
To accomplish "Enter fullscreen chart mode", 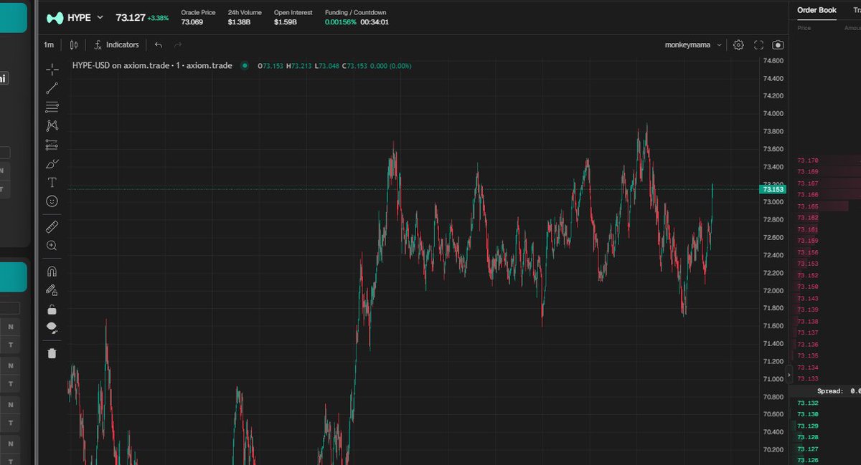I will pos(758,44).
